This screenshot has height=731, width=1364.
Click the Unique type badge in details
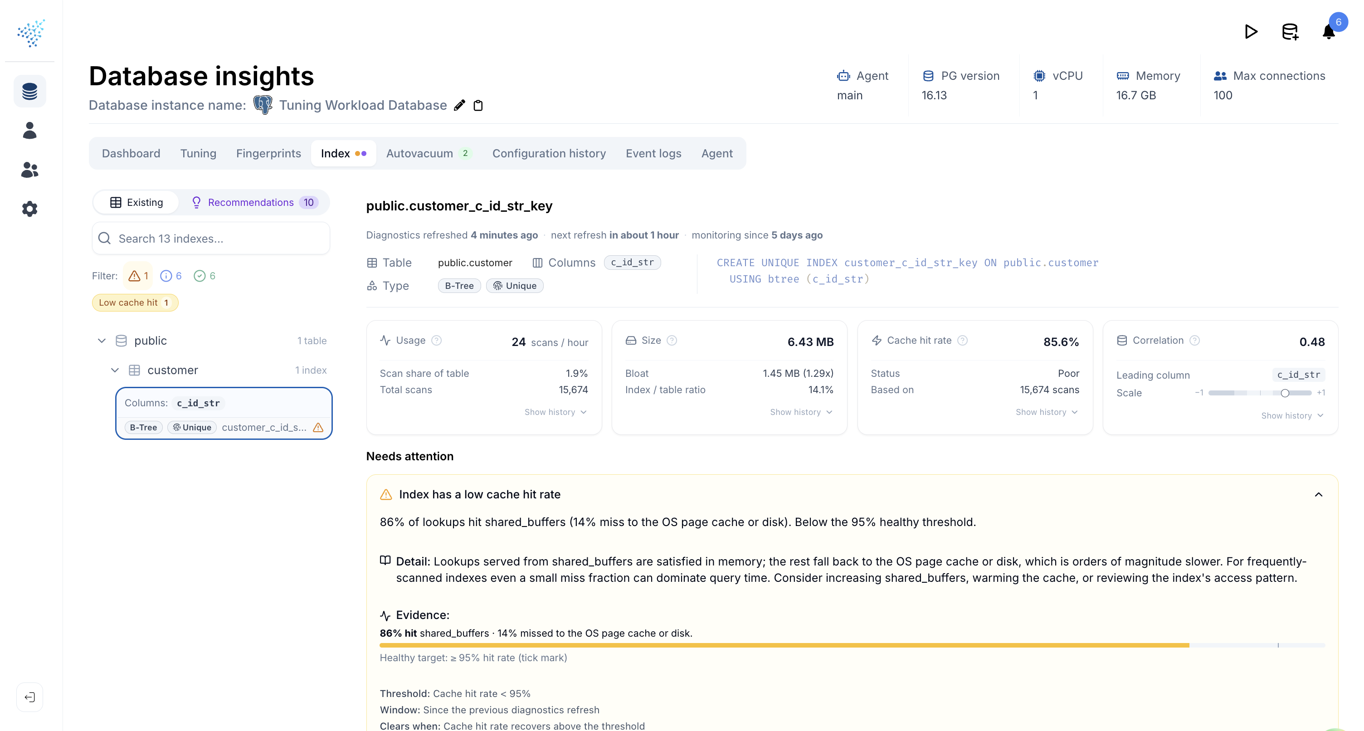point(515,286)
